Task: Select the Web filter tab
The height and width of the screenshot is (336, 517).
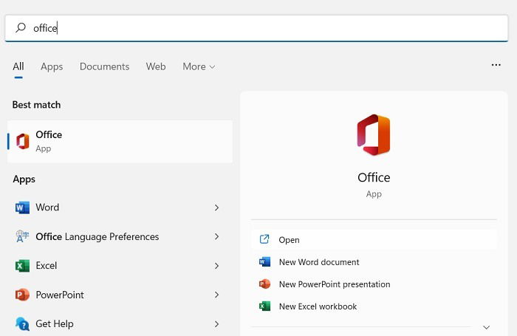Action: click(156, 66)
